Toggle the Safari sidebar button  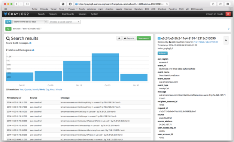tap(27, 4)
